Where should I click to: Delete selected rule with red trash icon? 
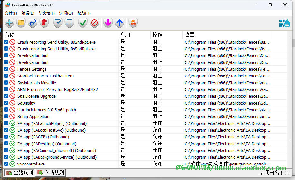point(44,23)
